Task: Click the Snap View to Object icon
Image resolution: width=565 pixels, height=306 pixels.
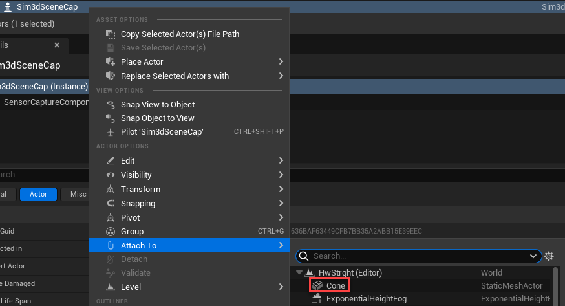Action: [110, 105]
